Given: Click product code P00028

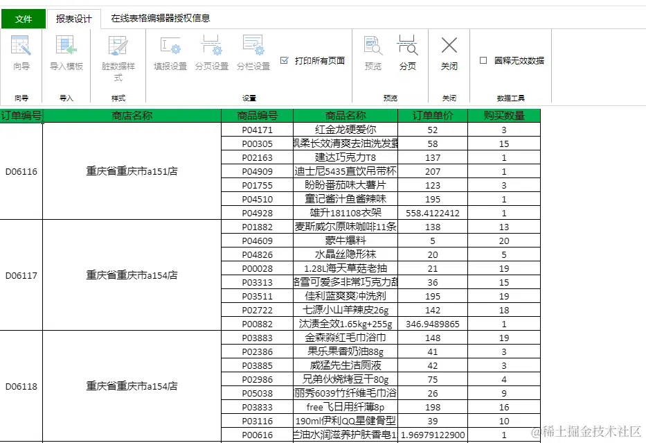Looking at the screenshot, I should pyautogui.click(x=257, y=268).
